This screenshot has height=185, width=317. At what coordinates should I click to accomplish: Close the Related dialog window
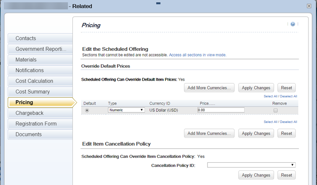[309, 6]
